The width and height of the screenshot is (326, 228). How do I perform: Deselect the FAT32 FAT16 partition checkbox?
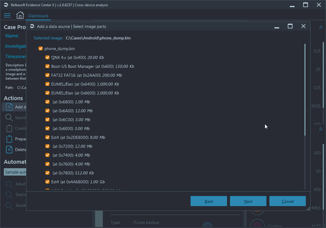[47, 75]
